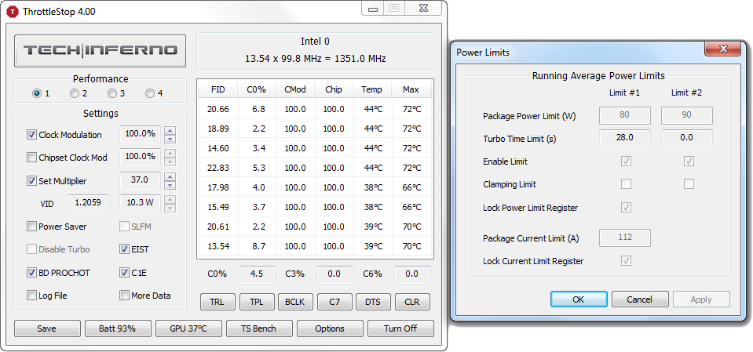Click the C0% summary value 4.5

coord(257,274)
